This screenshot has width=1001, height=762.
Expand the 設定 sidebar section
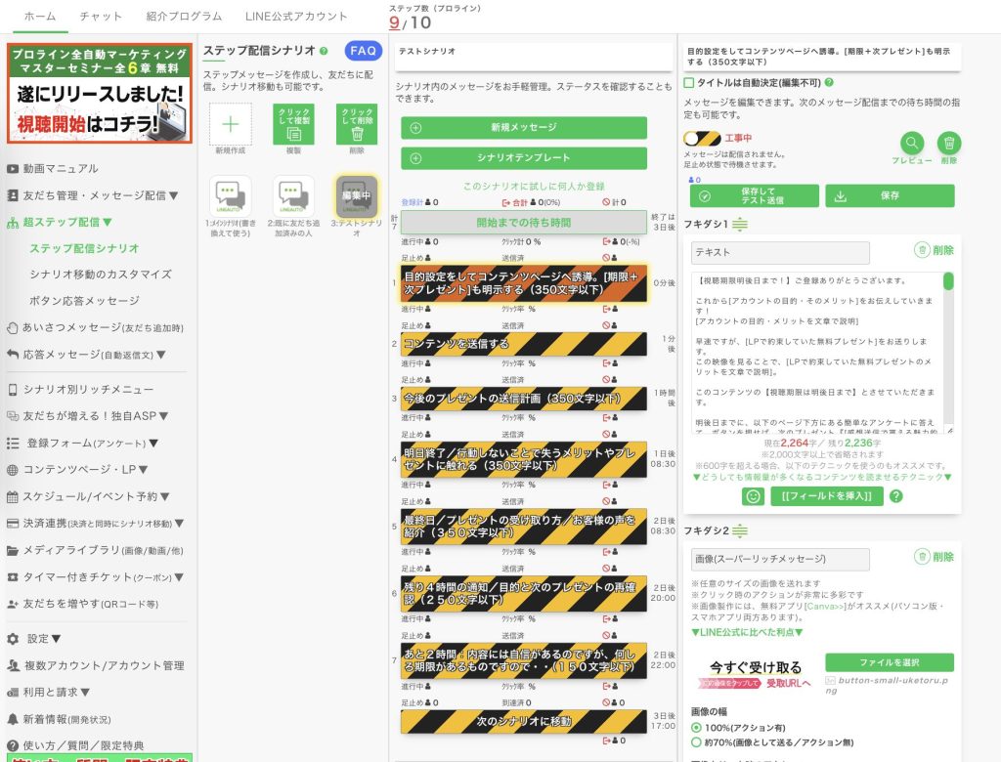(43, 639)
